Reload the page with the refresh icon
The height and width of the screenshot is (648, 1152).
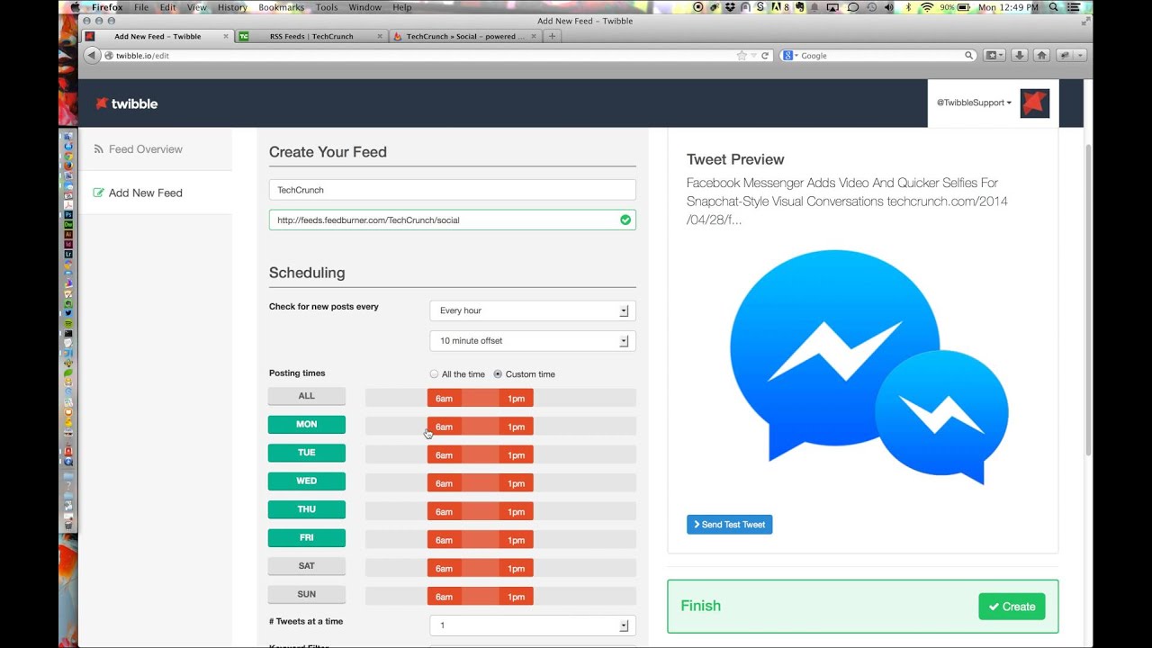click(x=765, y=56)
